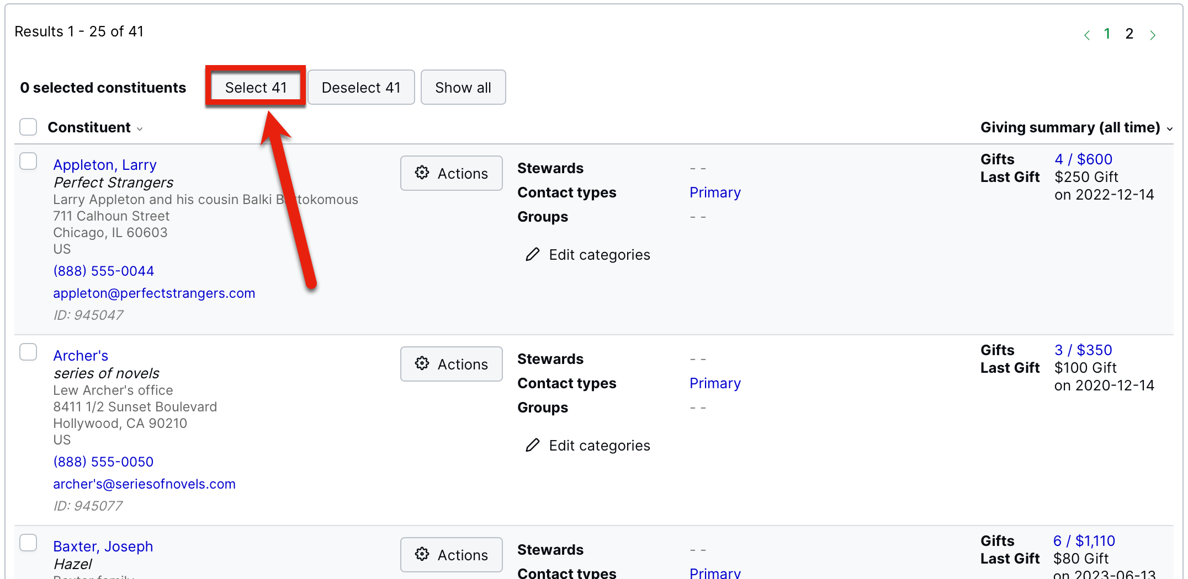
Task: Click pencil icon for Appleton's Edit categories
Action: click(532, 255)
